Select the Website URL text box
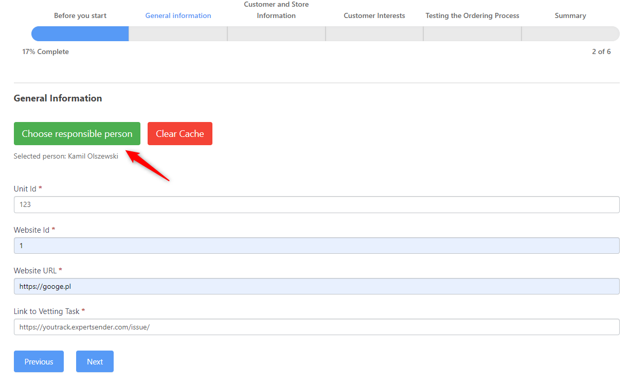This screenshot has height=383, width=629. coord(316,286)
